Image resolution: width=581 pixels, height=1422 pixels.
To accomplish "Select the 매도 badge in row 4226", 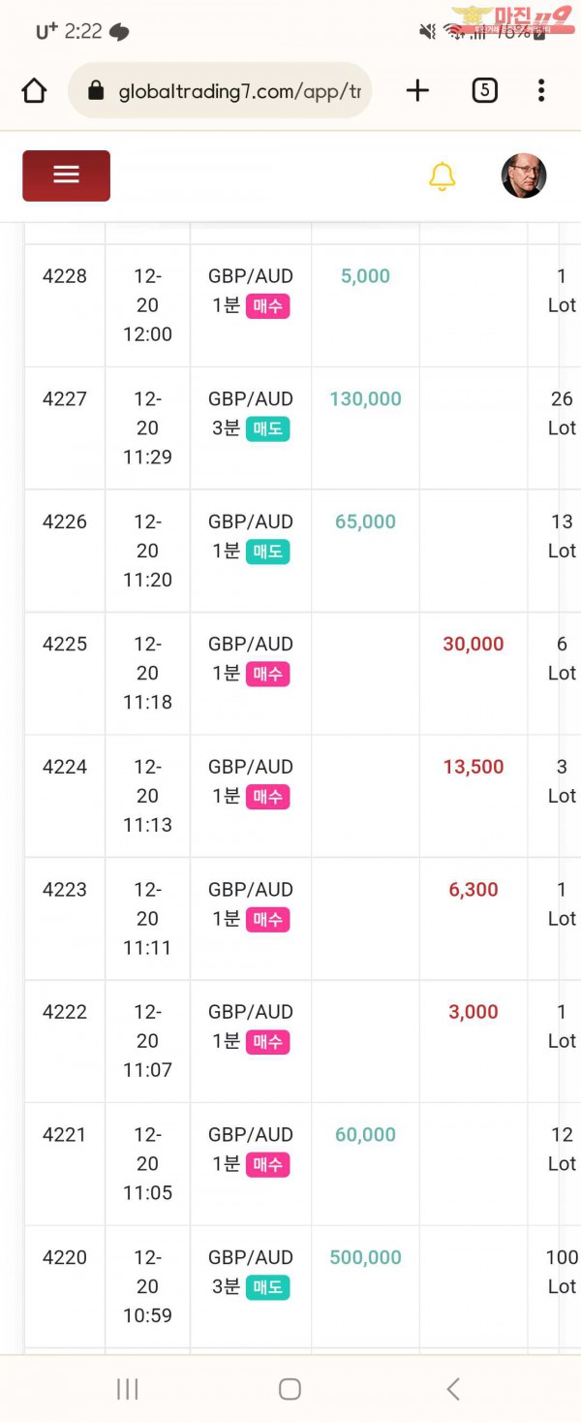I will coord(267,552).
